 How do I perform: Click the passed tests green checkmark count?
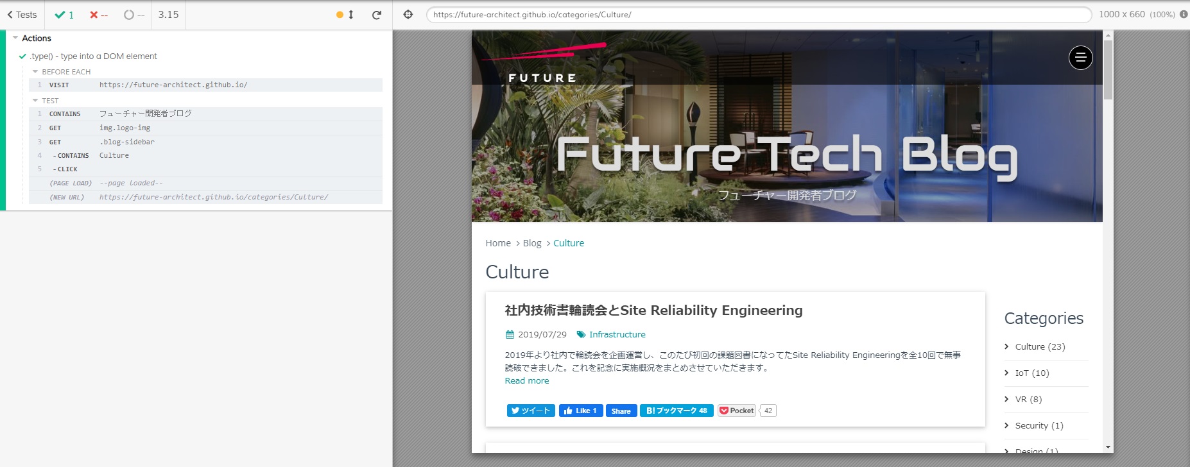click(x=64, y=15)
